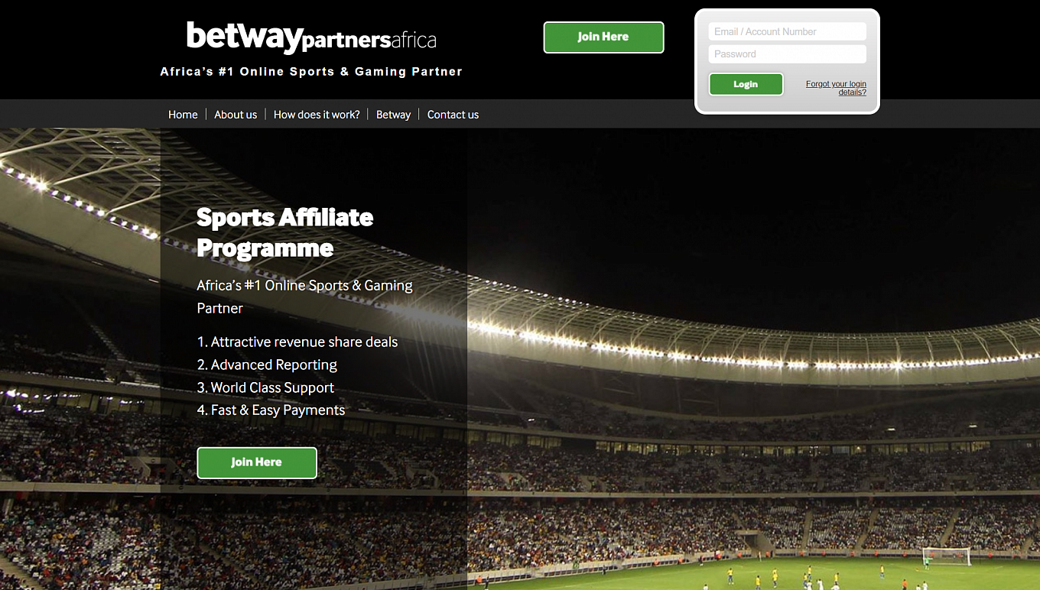Open the Contact us navigation link
Image resolution: width=1040 pixels, height=590 pixels.
click(x=453, y=115)
